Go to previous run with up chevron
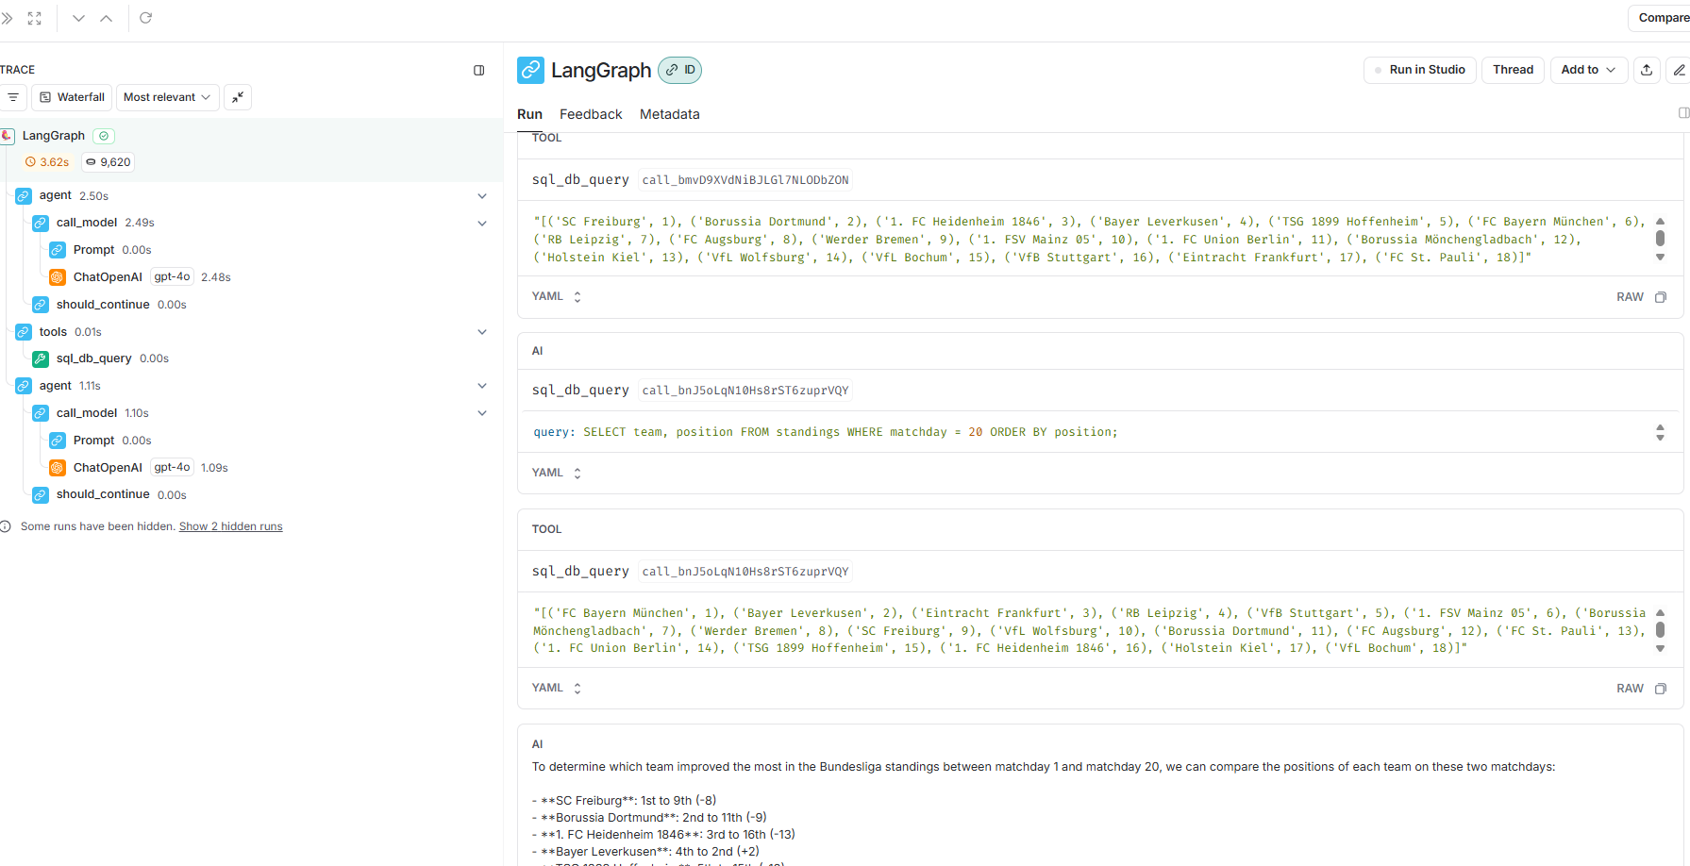 [x=107, y=18]
